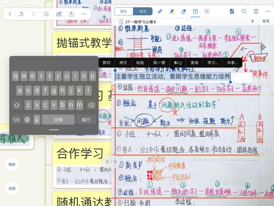The height and width of the screenshot is (206, 274).
Task: Choose 共享... in the context menu
Action: pyautogui.click(x=233, y=63)
